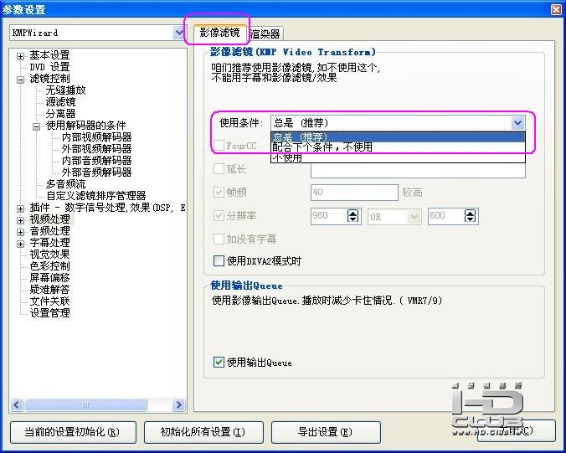Choose 配合下个条件，不使用 option
Screen dimensions: 566x453
point(398,147)
